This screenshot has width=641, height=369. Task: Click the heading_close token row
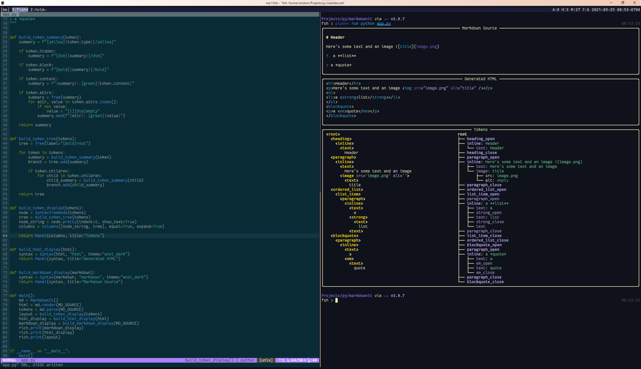tap(482, 153)
